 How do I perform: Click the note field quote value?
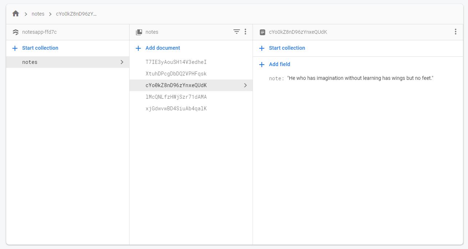[360, 78]
